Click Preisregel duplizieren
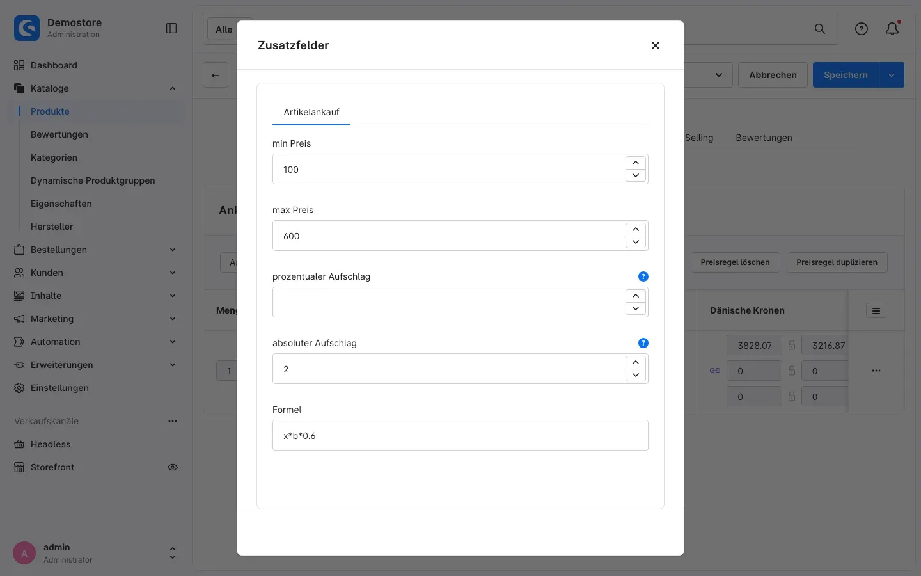Viewport: 921px width, 576px height. click(x=837, y=262)
